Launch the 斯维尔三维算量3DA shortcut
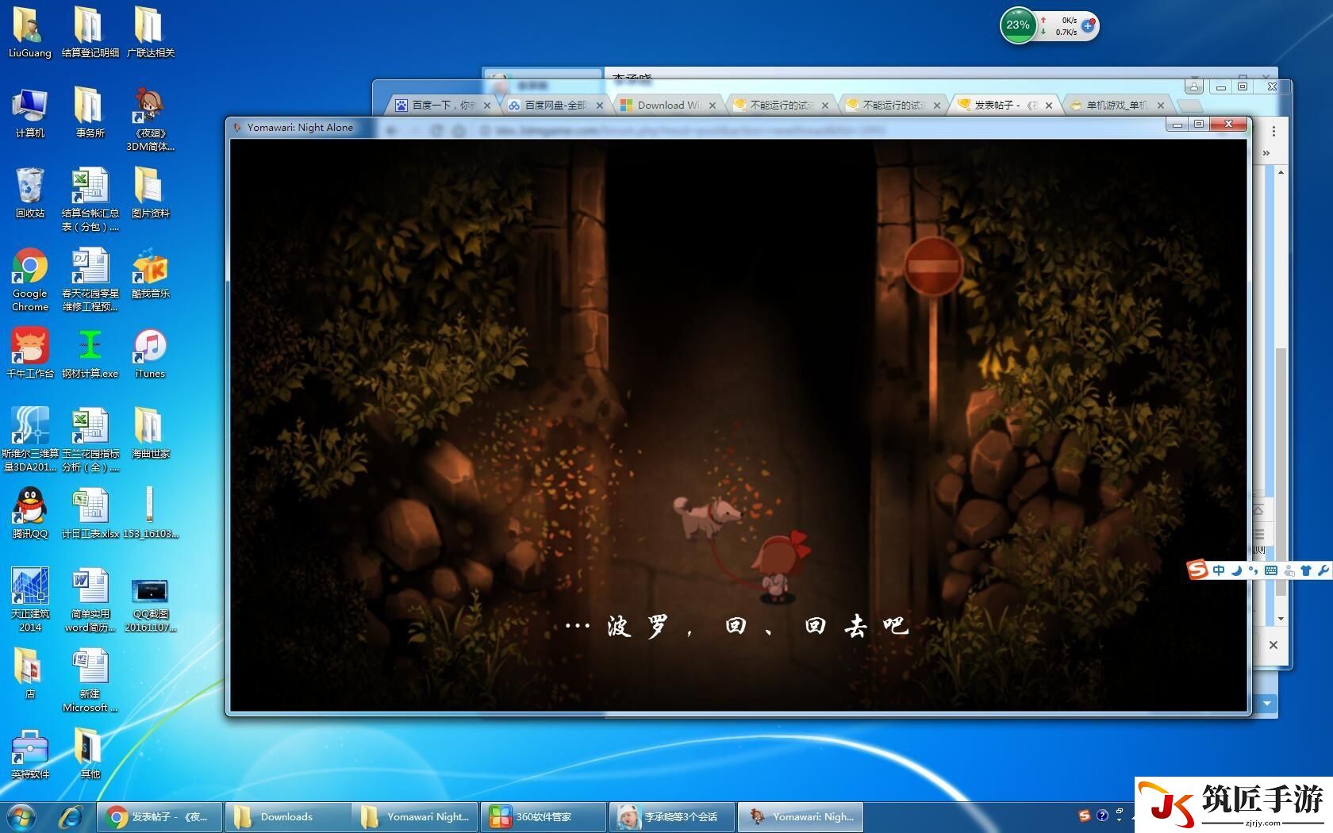This screenshot has height=833, width=1333. coord(29,440)
